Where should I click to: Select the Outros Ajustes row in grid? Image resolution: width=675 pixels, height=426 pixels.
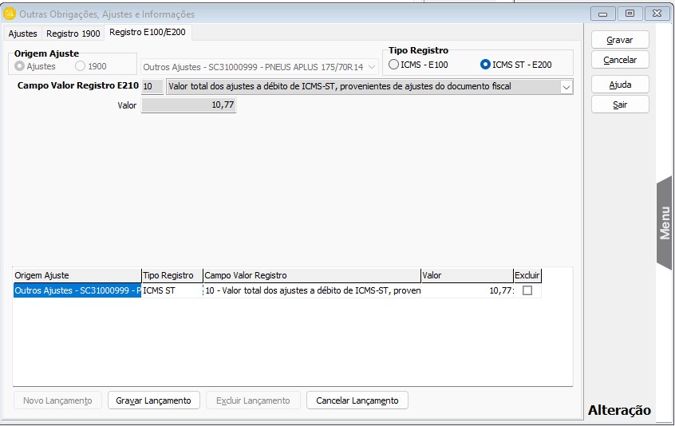77,291
